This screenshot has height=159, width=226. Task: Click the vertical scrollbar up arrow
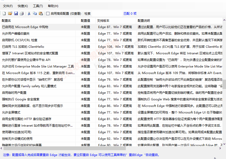224,20
